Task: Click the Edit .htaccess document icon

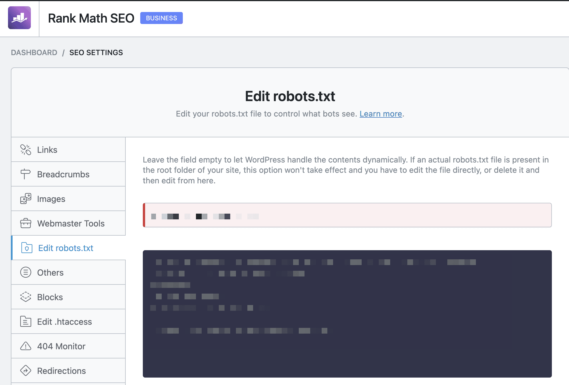Action: pyautogui.click(x=25, y=322)
